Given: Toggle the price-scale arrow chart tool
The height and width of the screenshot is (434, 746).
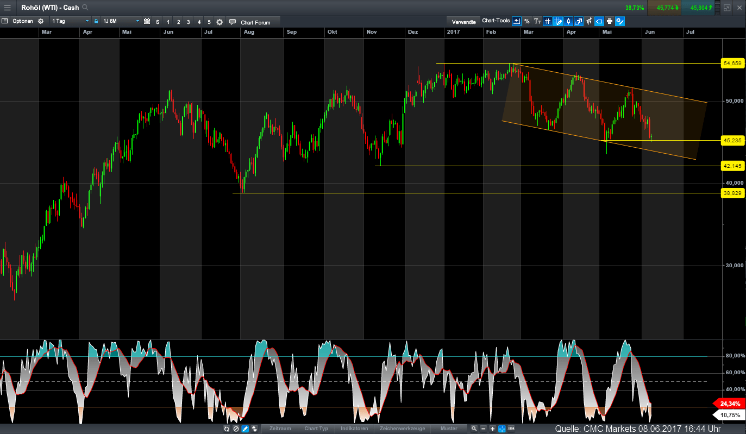Looking at the screenshot, I should point(517,21).
